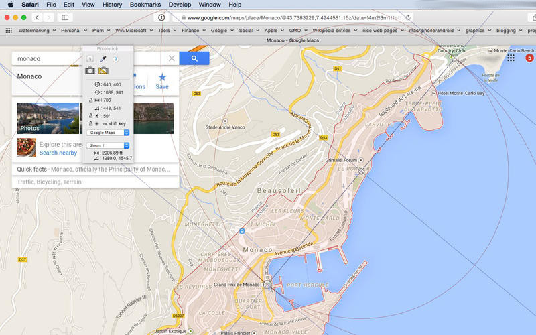Click the Monte-Carlo Beach map marker
This screenshot has height=335, width=536.
click(490, 51)
